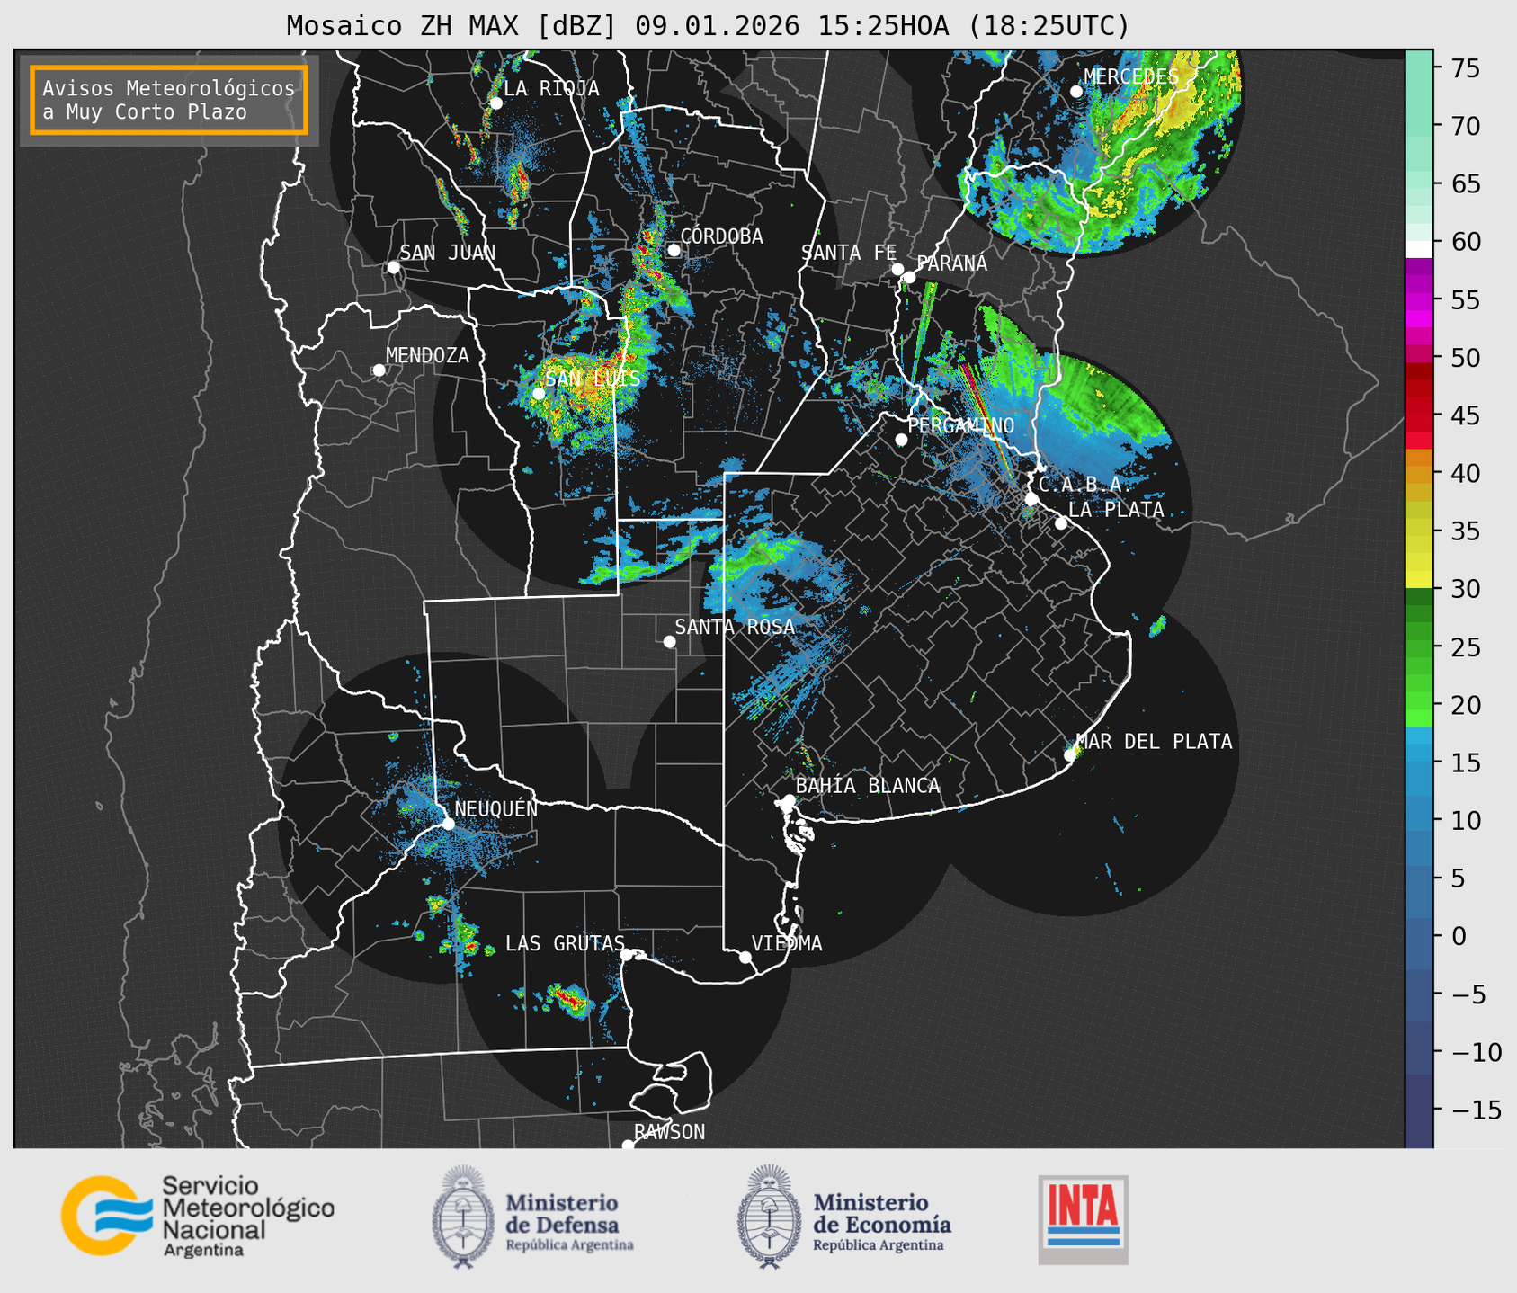
Task: Click the La Rioja city marker dot
Action: tap(495, 103)
